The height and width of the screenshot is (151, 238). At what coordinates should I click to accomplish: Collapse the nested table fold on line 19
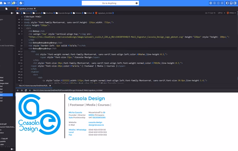coord(19,72)
